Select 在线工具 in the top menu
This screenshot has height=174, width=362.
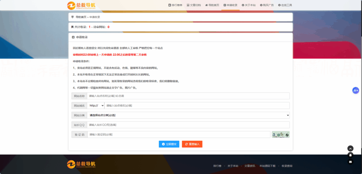click(285, 5)
